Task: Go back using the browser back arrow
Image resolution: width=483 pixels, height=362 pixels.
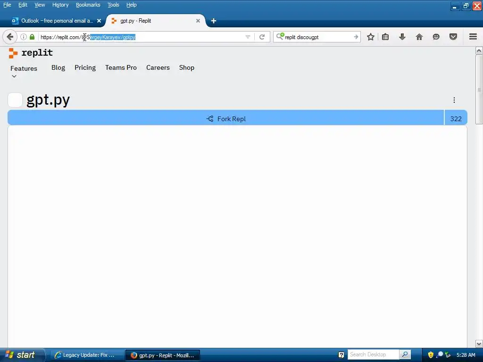Action: pyautogui.click(x=9, y=37)
